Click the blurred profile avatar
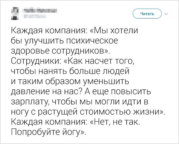The width and height of the screenshot is (179, 144). coord(15,13)
